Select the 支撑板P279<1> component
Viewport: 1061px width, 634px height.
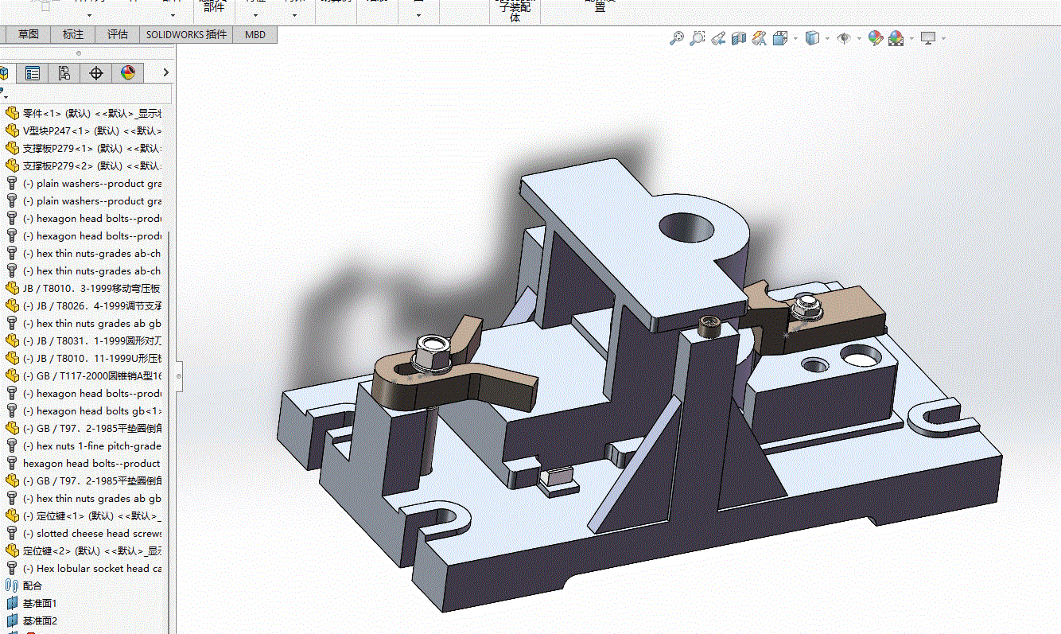(84, 148)
